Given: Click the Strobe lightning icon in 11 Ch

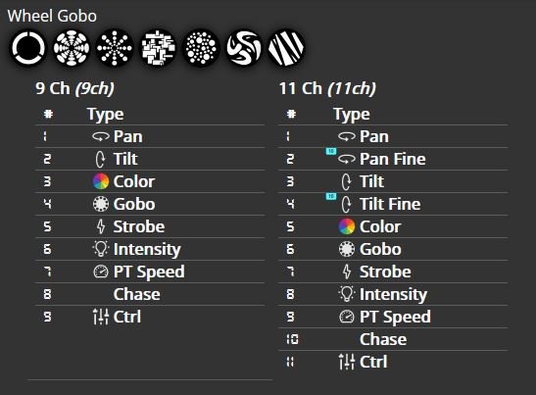Looking at the screenshot, I should 347,272.
